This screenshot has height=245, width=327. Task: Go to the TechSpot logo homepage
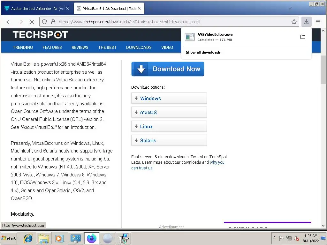click(40, 34)
